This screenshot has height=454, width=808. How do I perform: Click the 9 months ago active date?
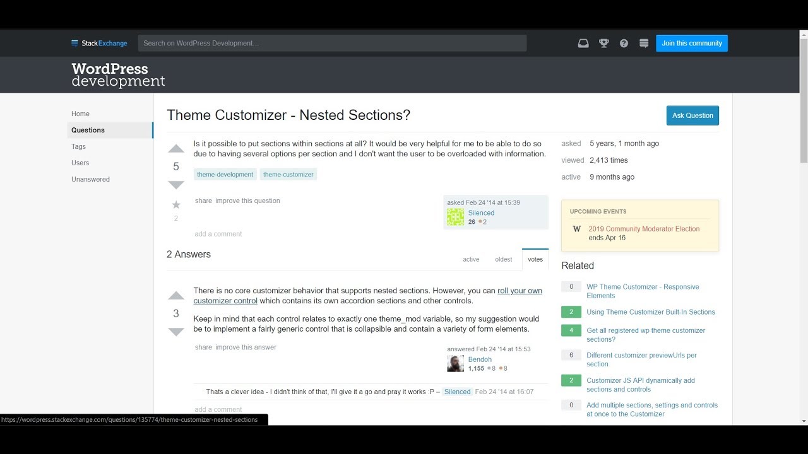(612, 177)
